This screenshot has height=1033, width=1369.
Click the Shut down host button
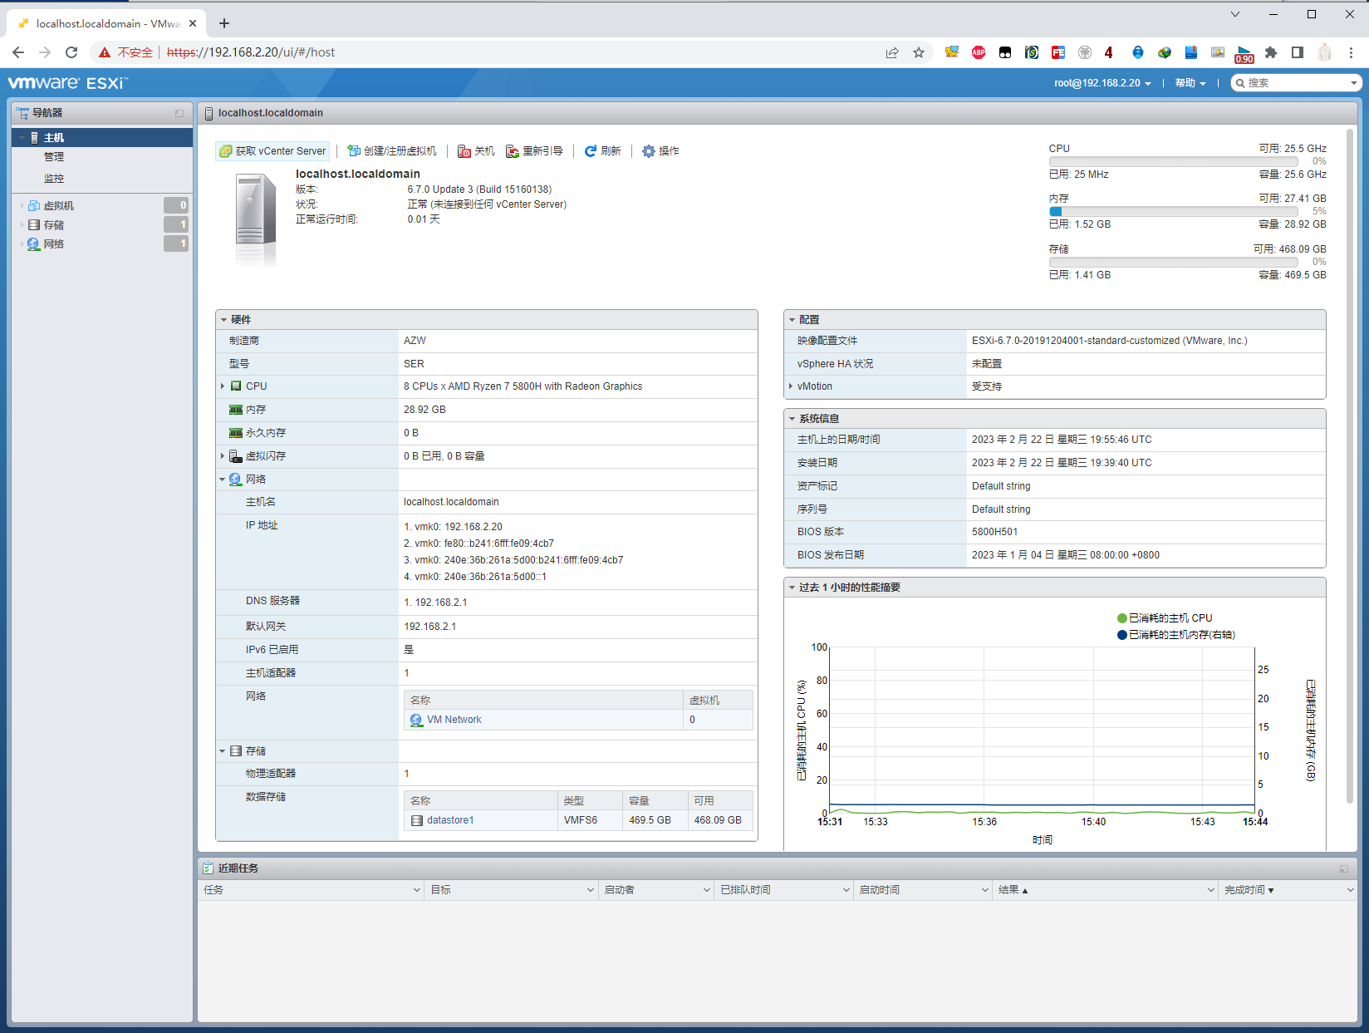click(476, 151)
